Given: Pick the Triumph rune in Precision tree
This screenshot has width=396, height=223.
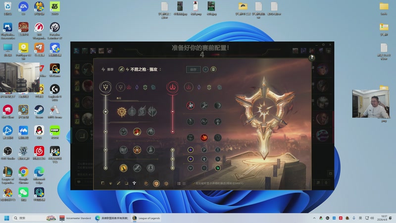Looking at the screenshot, I should click(x=137, y=131).
